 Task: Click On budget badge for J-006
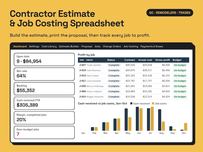[180, 92]
